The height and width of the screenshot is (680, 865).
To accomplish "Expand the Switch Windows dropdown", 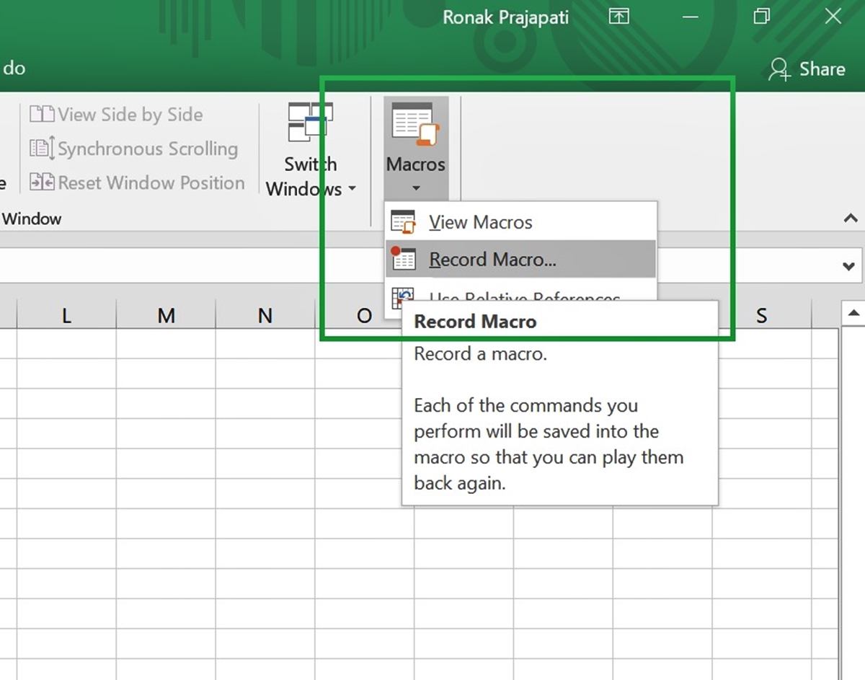I will click(x=352, y=189).
